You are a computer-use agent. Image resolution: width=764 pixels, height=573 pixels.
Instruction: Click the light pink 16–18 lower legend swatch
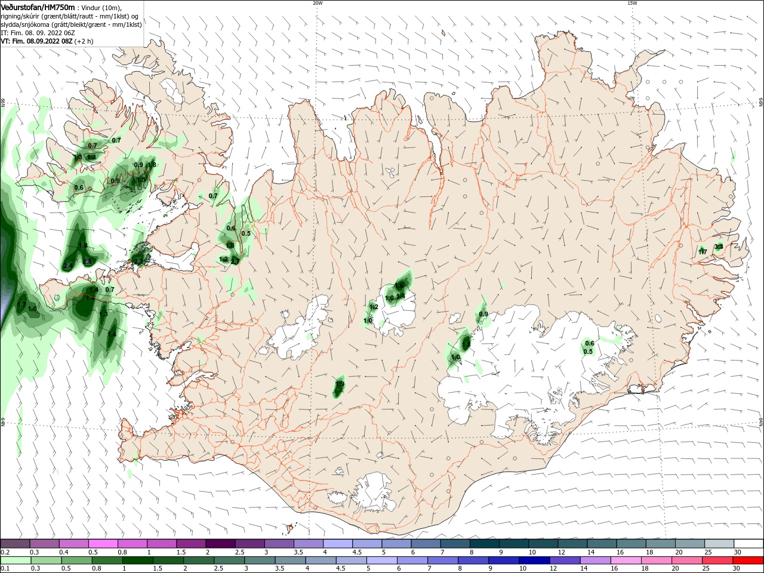pyautogui.click(x=625, y=560)
